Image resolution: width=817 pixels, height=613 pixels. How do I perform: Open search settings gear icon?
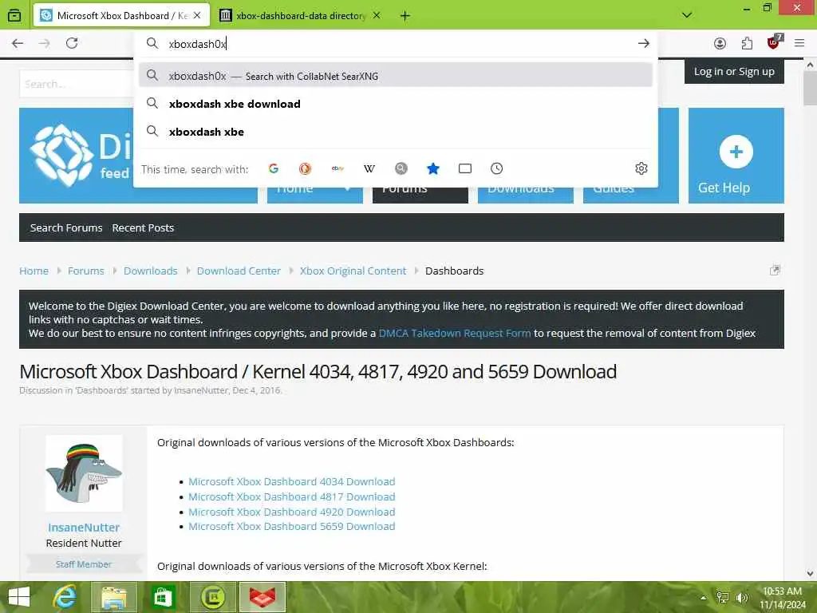(x=641, y=168)
